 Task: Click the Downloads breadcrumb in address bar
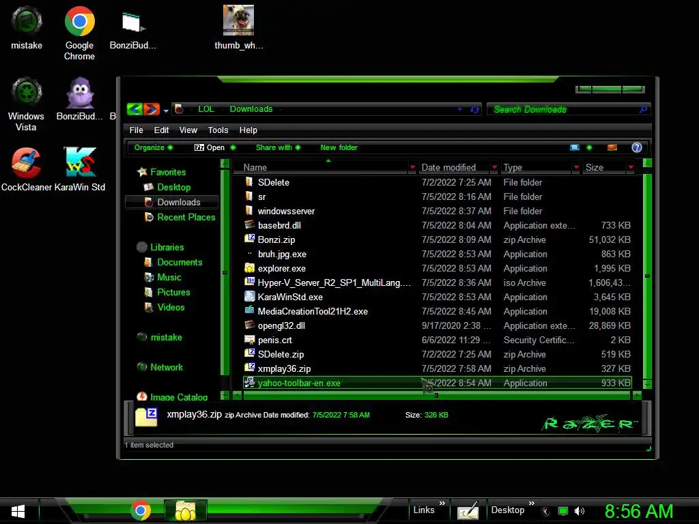click(x=251, y=108)
